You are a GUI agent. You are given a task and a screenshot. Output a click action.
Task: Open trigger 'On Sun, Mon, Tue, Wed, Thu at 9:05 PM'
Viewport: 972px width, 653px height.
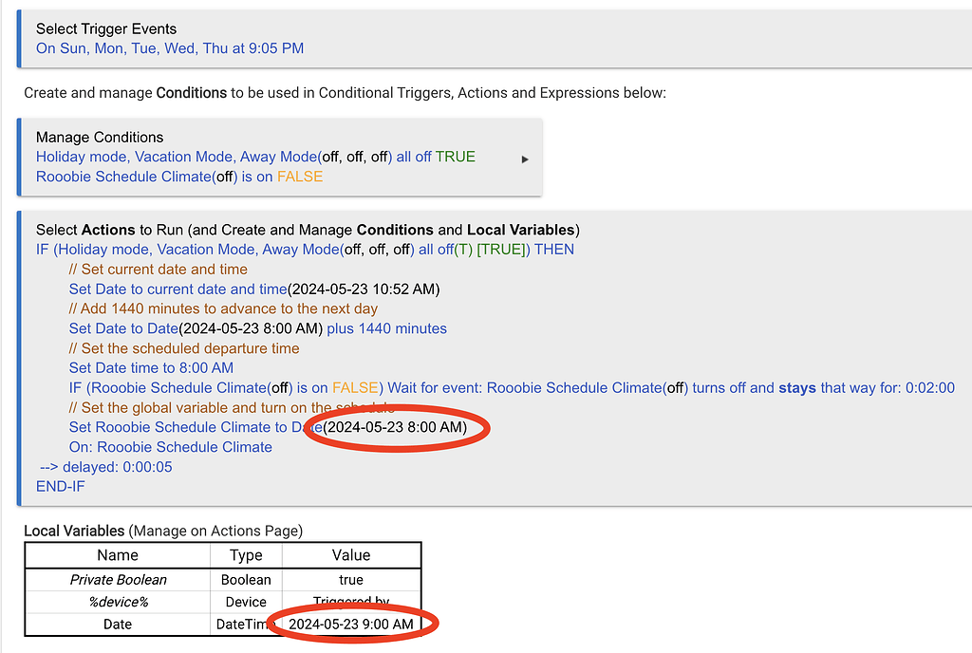tap(170, 48)
